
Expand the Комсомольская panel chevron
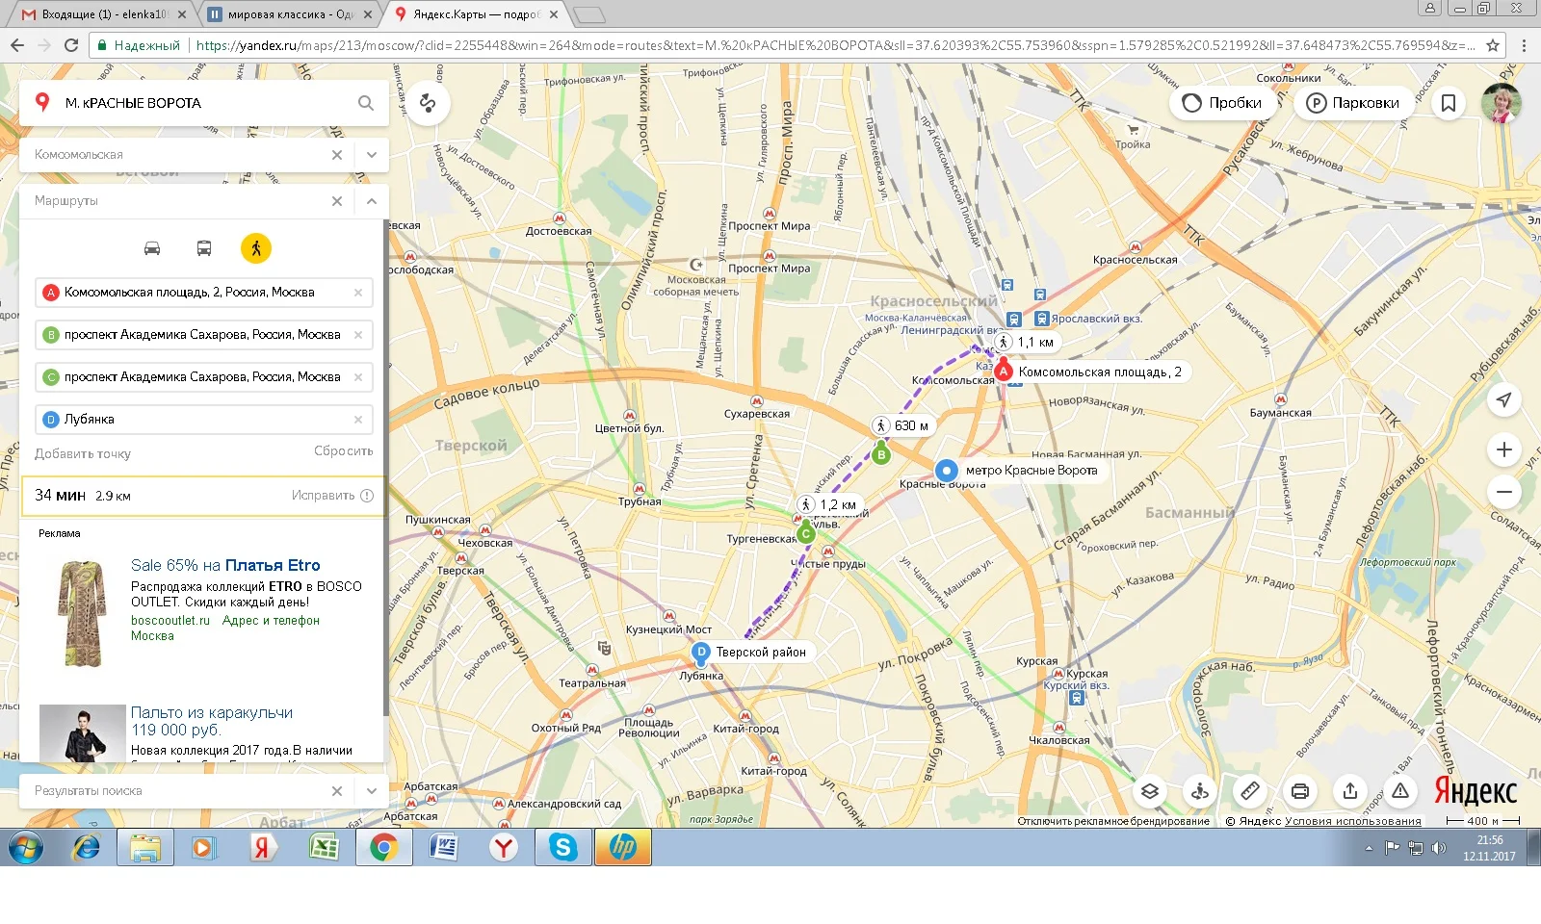(x=372, y=155)
